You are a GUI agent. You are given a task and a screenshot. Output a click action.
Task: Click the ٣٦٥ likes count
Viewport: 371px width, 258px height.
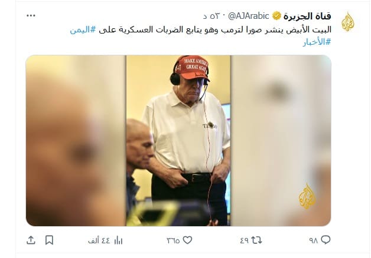click(x=174, y=240)
